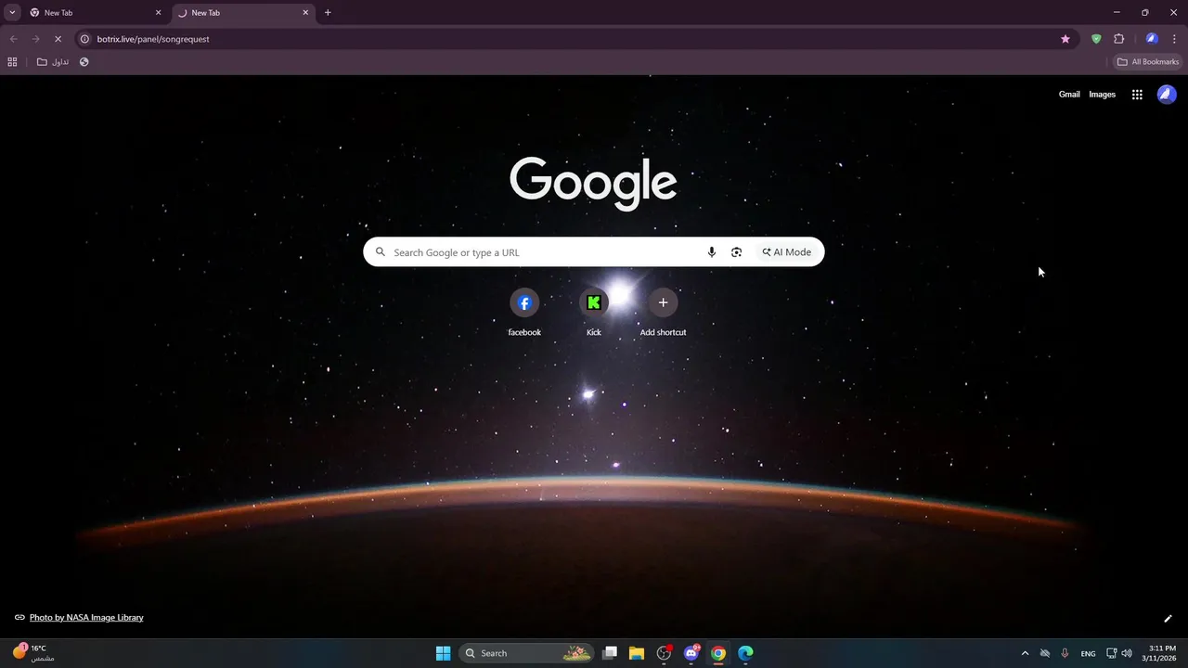This screenshot has height=668, width=1188.
Task: Open the Images link
Action: (1102, 95)
